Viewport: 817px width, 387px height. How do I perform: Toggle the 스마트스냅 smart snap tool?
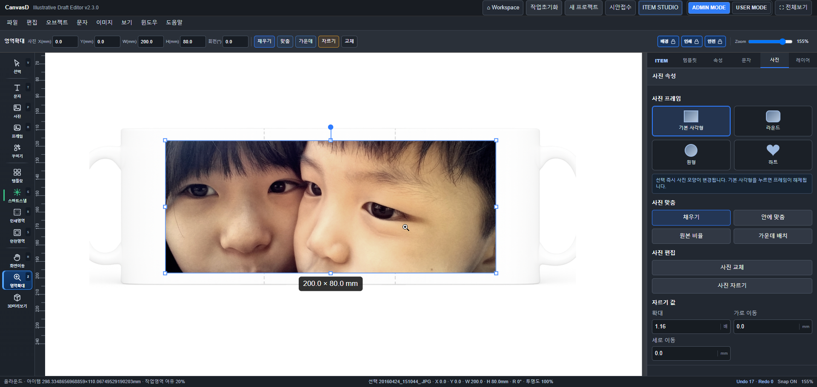tap(17, 195)
